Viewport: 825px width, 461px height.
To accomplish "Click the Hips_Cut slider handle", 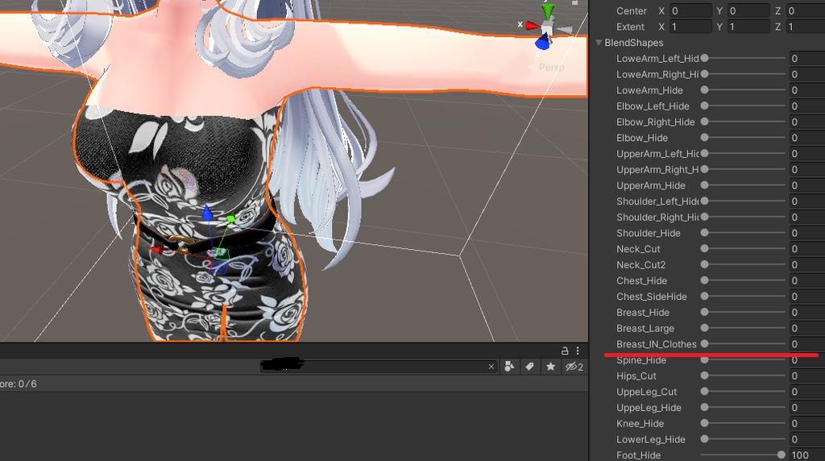I will click(x=704, y=376).
